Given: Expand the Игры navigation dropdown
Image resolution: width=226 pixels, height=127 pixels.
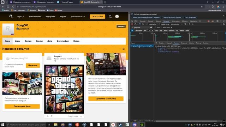Looking at the screenshot, I should [20, 17].
